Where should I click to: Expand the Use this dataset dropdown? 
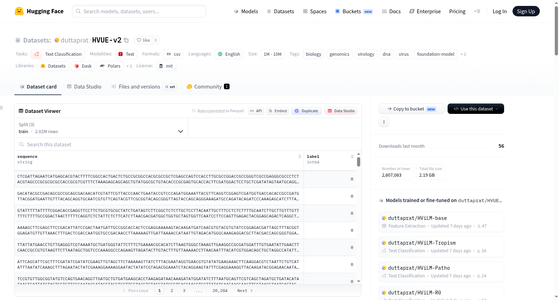coord(476,109)
